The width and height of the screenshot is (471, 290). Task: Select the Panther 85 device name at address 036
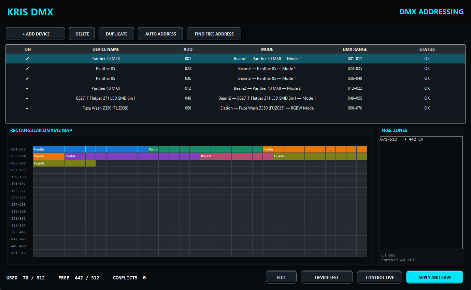point(105,78)
